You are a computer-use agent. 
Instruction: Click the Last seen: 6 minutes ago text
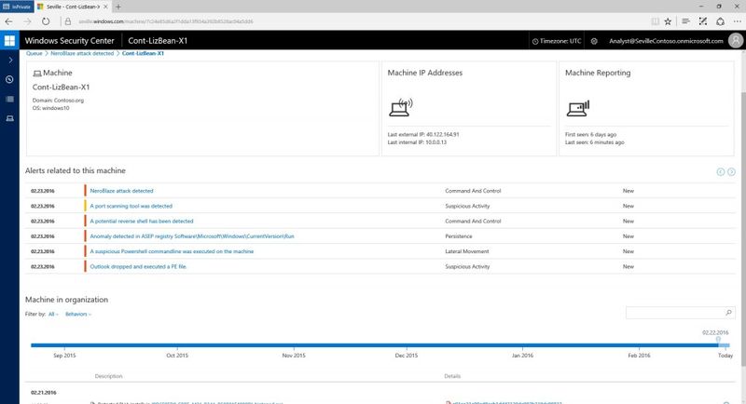pos(595,142)
